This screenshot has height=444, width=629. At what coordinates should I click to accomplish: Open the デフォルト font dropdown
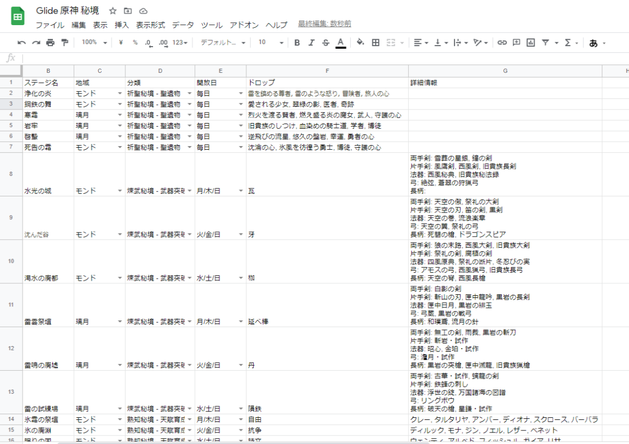point(223,42)
